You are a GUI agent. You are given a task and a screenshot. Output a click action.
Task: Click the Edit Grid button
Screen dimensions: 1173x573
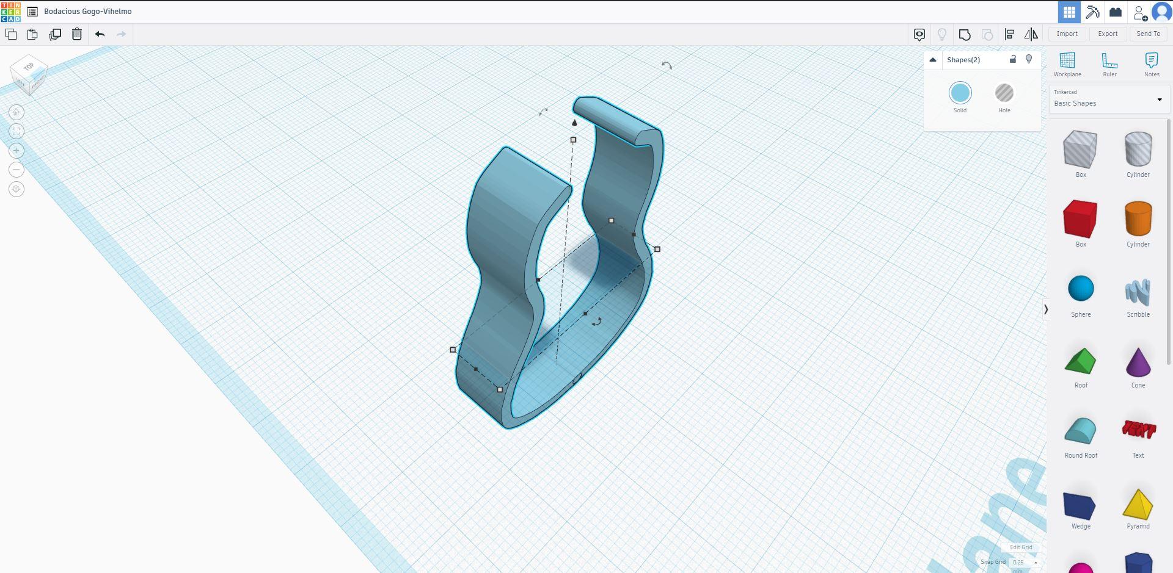(x=1021, y=547)
